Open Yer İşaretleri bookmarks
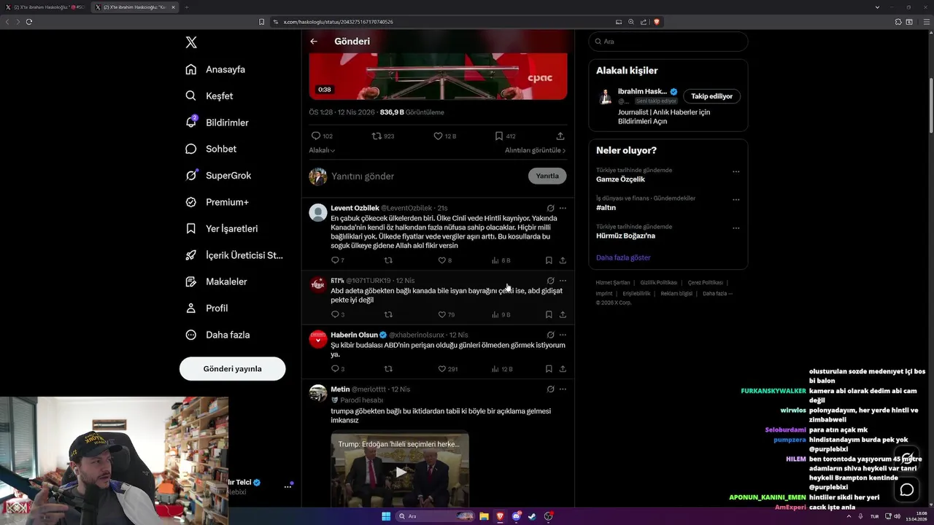This screenshot has width=934, height=525. (x=221, y=228)
